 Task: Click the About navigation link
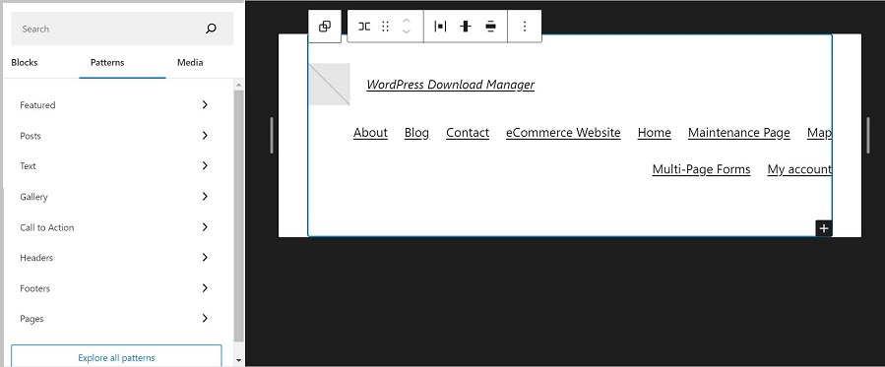[x=370, y=133]
